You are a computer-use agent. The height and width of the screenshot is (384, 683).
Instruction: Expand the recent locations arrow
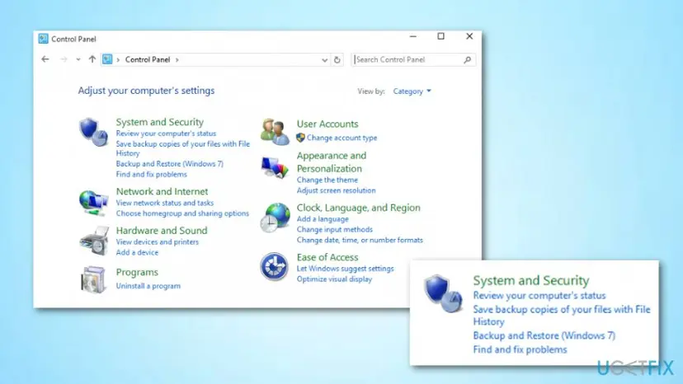coord(78,59)
